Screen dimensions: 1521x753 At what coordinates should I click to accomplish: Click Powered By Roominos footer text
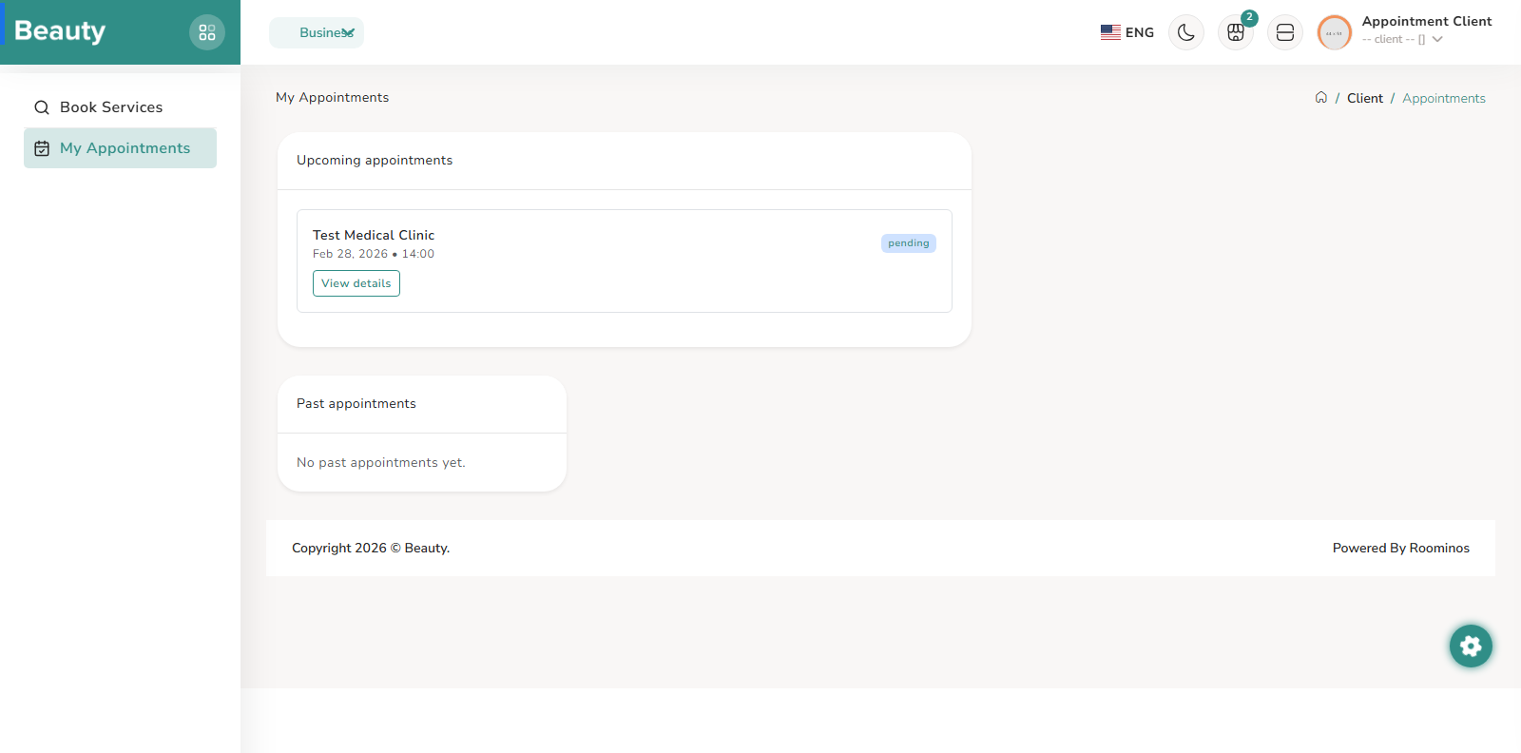tap(1401, 548)
